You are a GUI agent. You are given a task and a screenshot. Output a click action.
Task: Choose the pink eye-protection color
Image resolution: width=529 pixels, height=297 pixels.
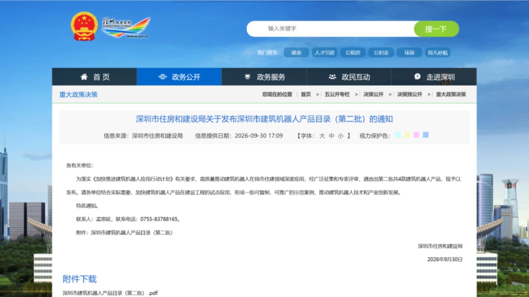point(416,135)
